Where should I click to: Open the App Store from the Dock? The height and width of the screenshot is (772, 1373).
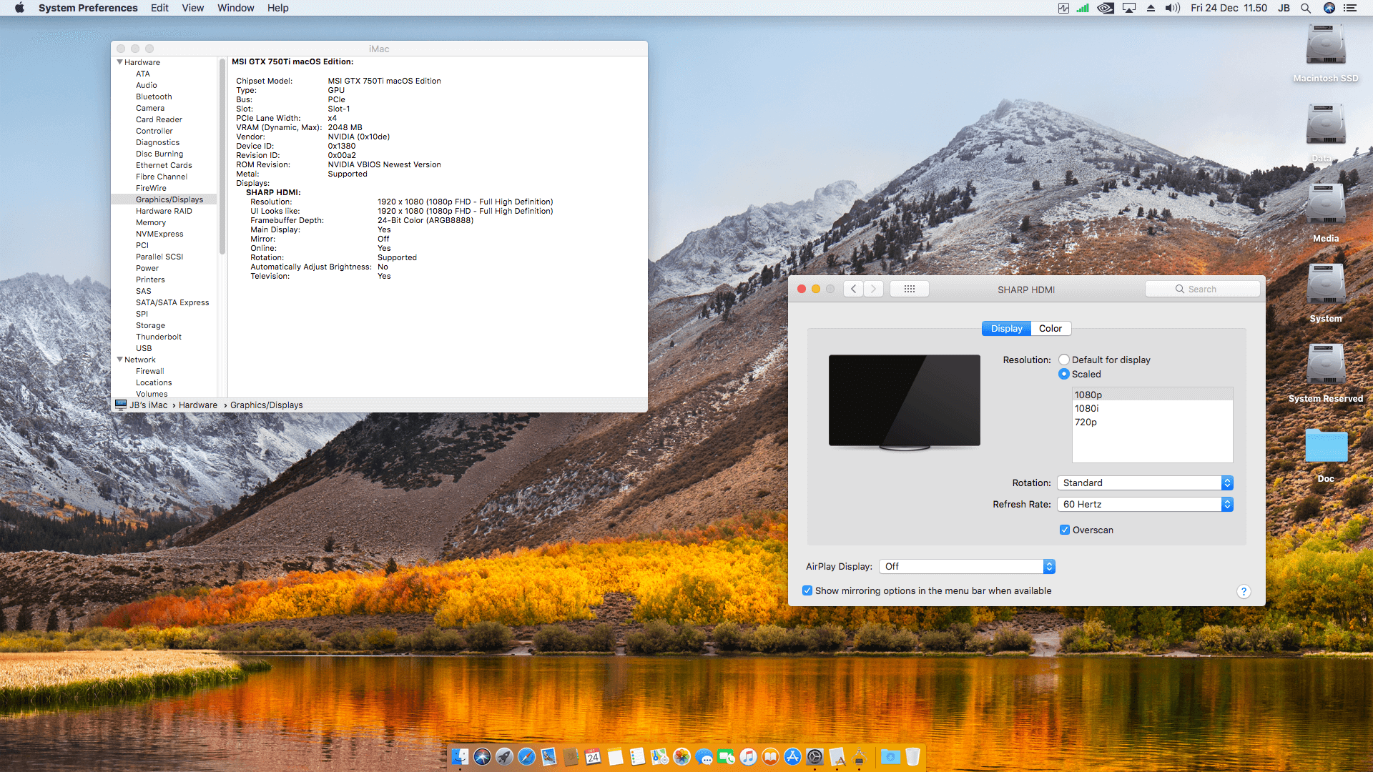coord(792,757)
